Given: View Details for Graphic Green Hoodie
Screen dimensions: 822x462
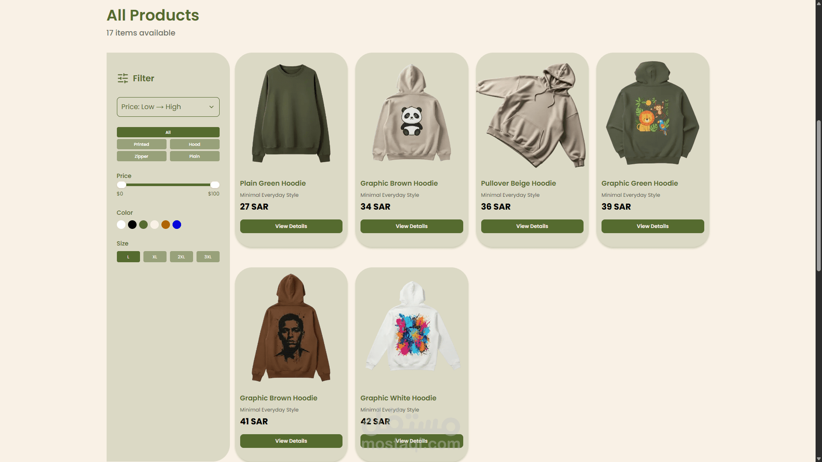Looking at the screenshot, I should pyautogui.click(x=652, y=226).
